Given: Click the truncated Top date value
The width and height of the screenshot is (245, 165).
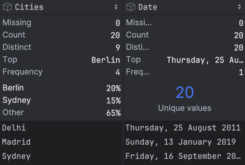Looking at the screenshot, I should [x=205, y=60].
